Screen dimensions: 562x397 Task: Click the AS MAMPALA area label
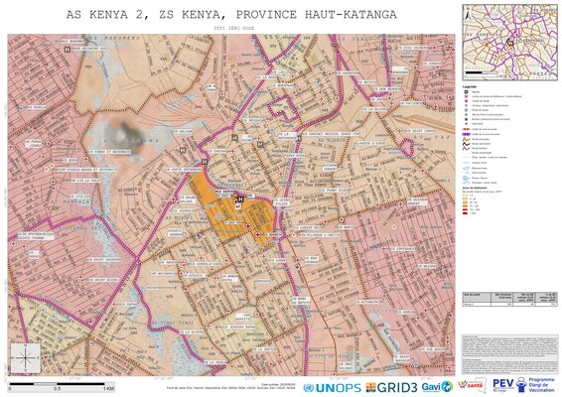click(70, 201)
